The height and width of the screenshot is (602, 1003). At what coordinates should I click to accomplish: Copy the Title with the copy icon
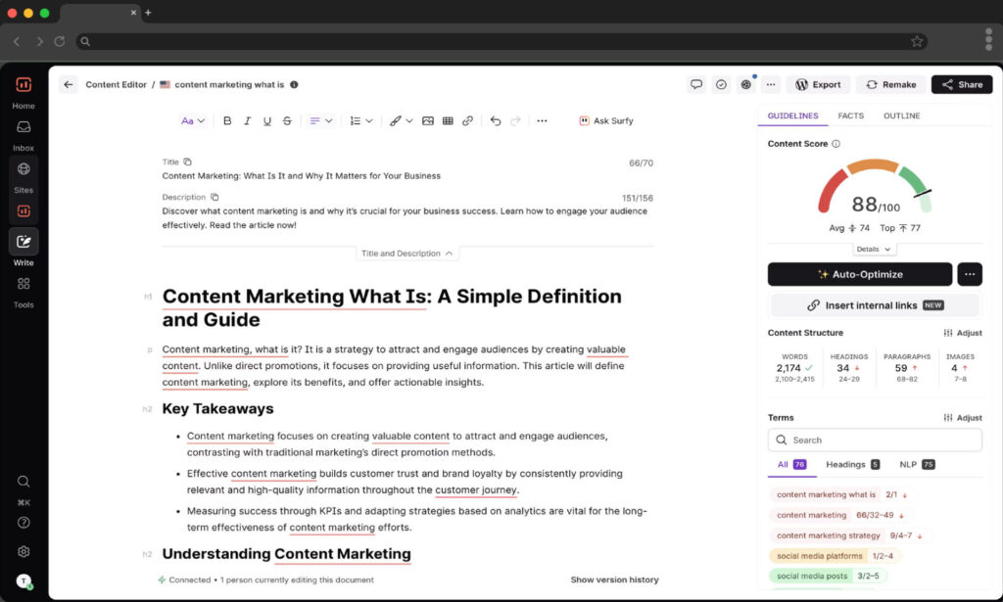coord(187,162)
